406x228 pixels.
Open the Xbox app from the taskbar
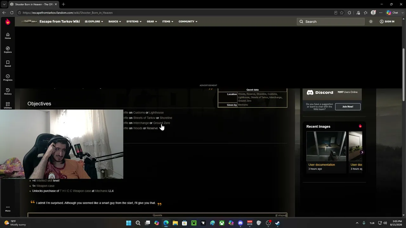[x=222, y=223]
